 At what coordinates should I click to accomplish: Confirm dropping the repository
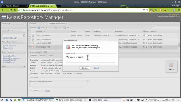tap(85, 68)
